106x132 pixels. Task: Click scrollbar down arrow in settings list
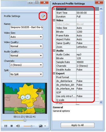(x=101, y=102)
